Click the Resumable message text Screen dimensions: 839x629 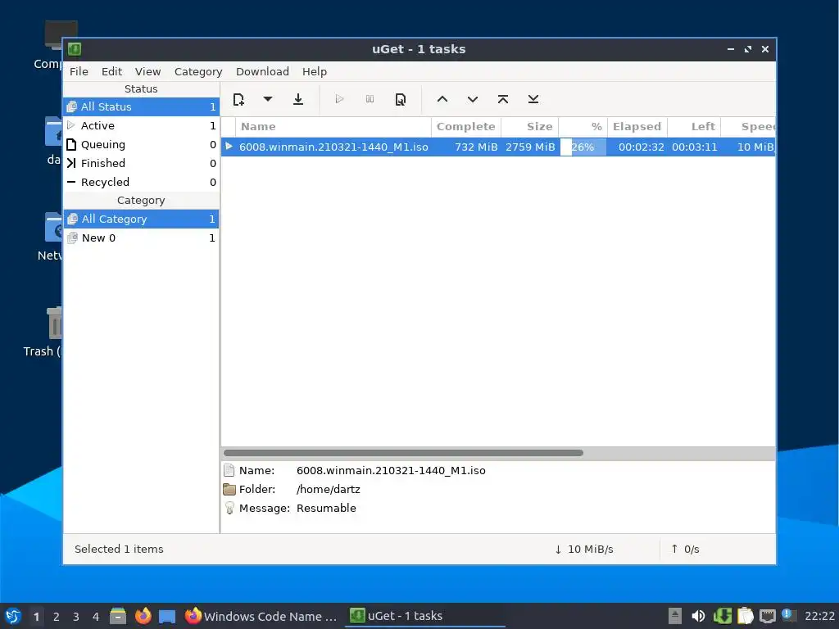tap(326, 508)
